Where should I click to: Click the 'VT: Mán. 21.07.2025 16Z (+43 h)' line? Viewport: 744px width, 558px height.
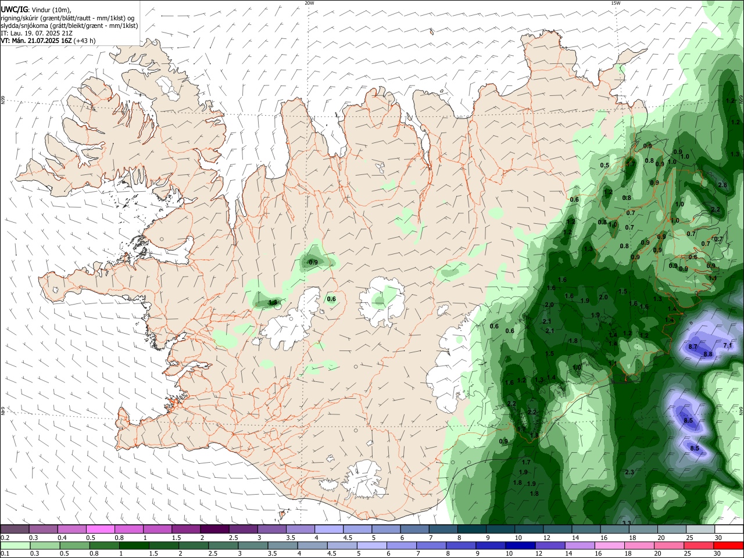pyautogui.click(x=48, y=41)
